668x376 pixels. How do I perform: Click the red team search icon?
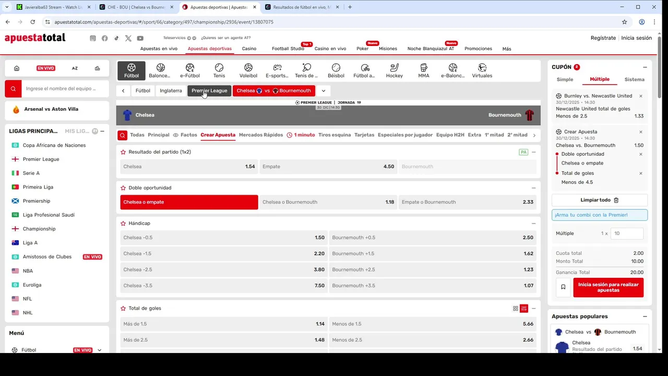[x=14, y=89]
